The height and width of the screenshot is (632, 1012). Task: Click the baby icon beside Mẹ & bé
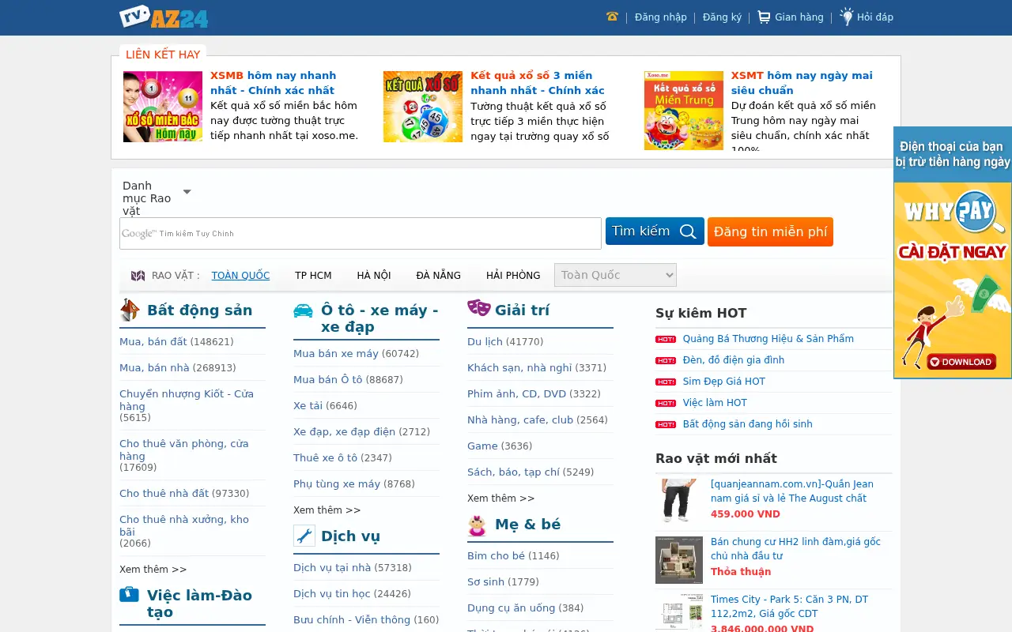point(477,525)
